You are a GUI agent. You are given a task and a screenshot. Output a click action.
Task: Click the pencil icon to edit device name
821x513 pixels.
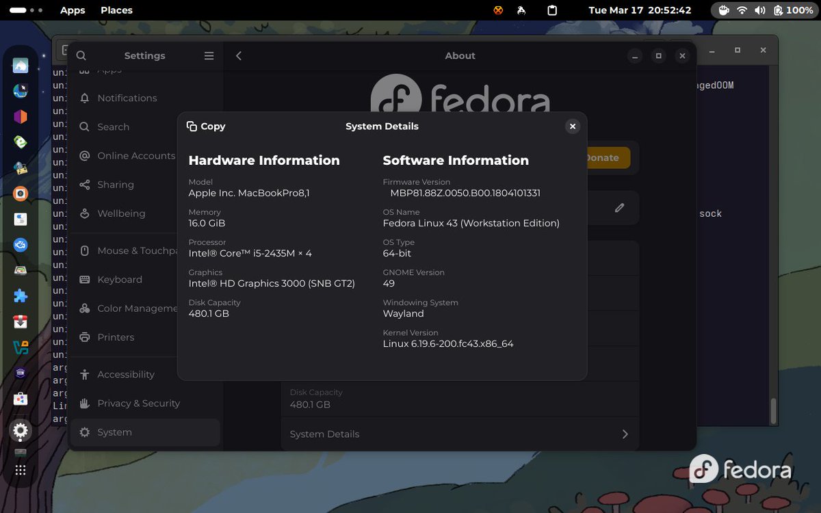(x=619, y=208)
